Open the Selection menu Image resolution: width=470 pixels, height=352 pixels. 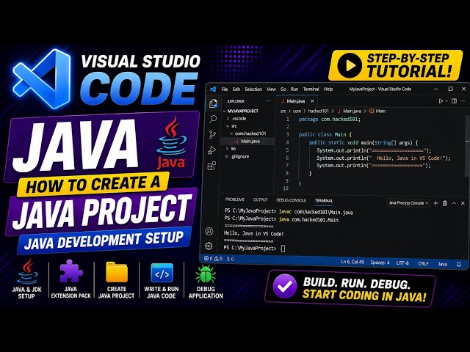253,89
